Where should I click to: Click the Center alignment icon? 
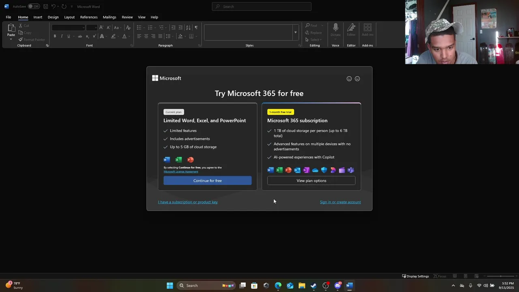tap(146, 36)
